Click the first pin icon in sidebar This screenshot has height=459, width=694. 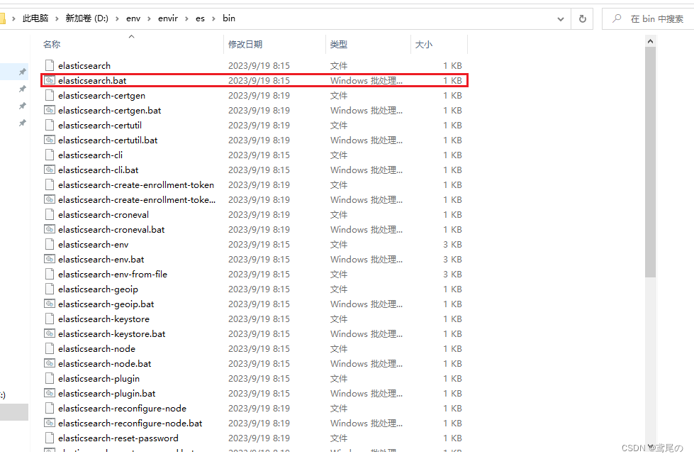23,72
